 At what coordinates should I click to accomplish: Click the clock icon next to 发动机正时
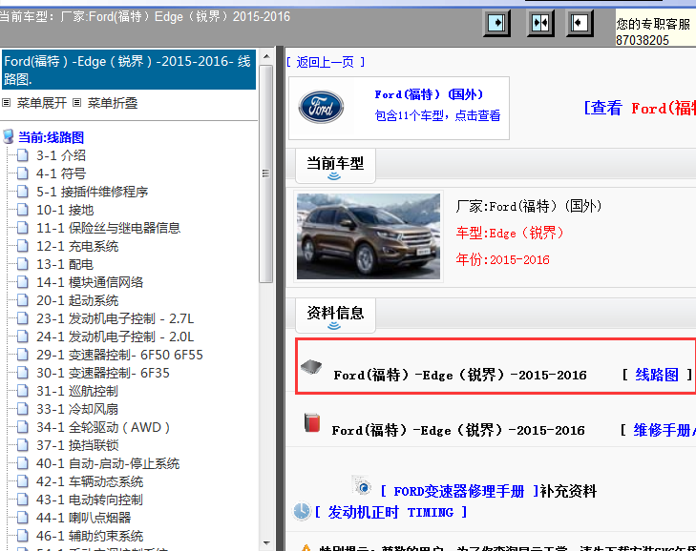pyautogui.click(x=302, y=511)
